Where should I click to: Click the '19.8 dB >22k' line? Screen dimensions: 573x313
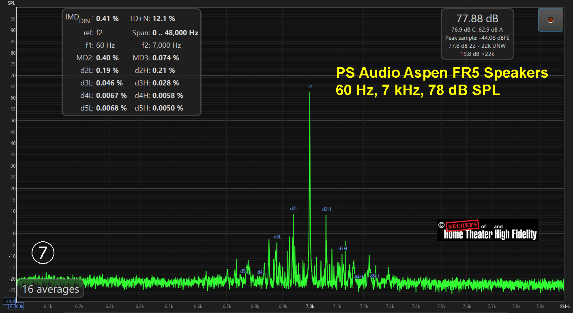(477, 53)
